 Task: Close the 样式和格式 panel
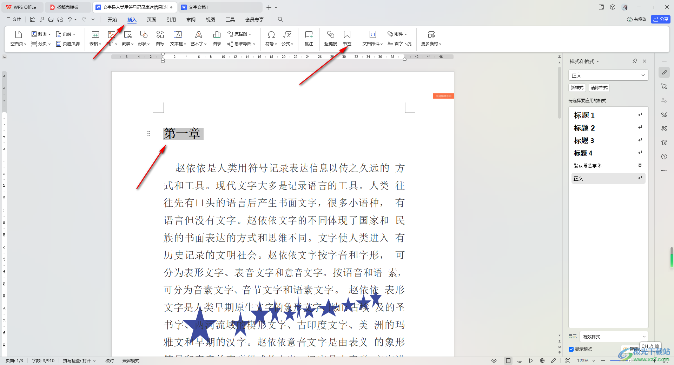[x=645, y=61]
